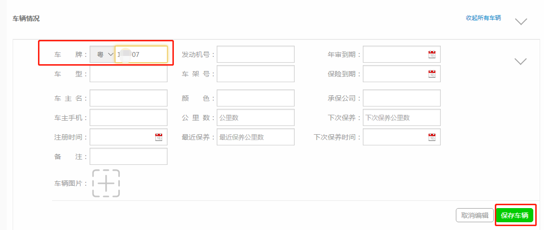Open the 粤 province prefix dropdown
The width and height of the screenshot is (544, 230).
(102, 54)
